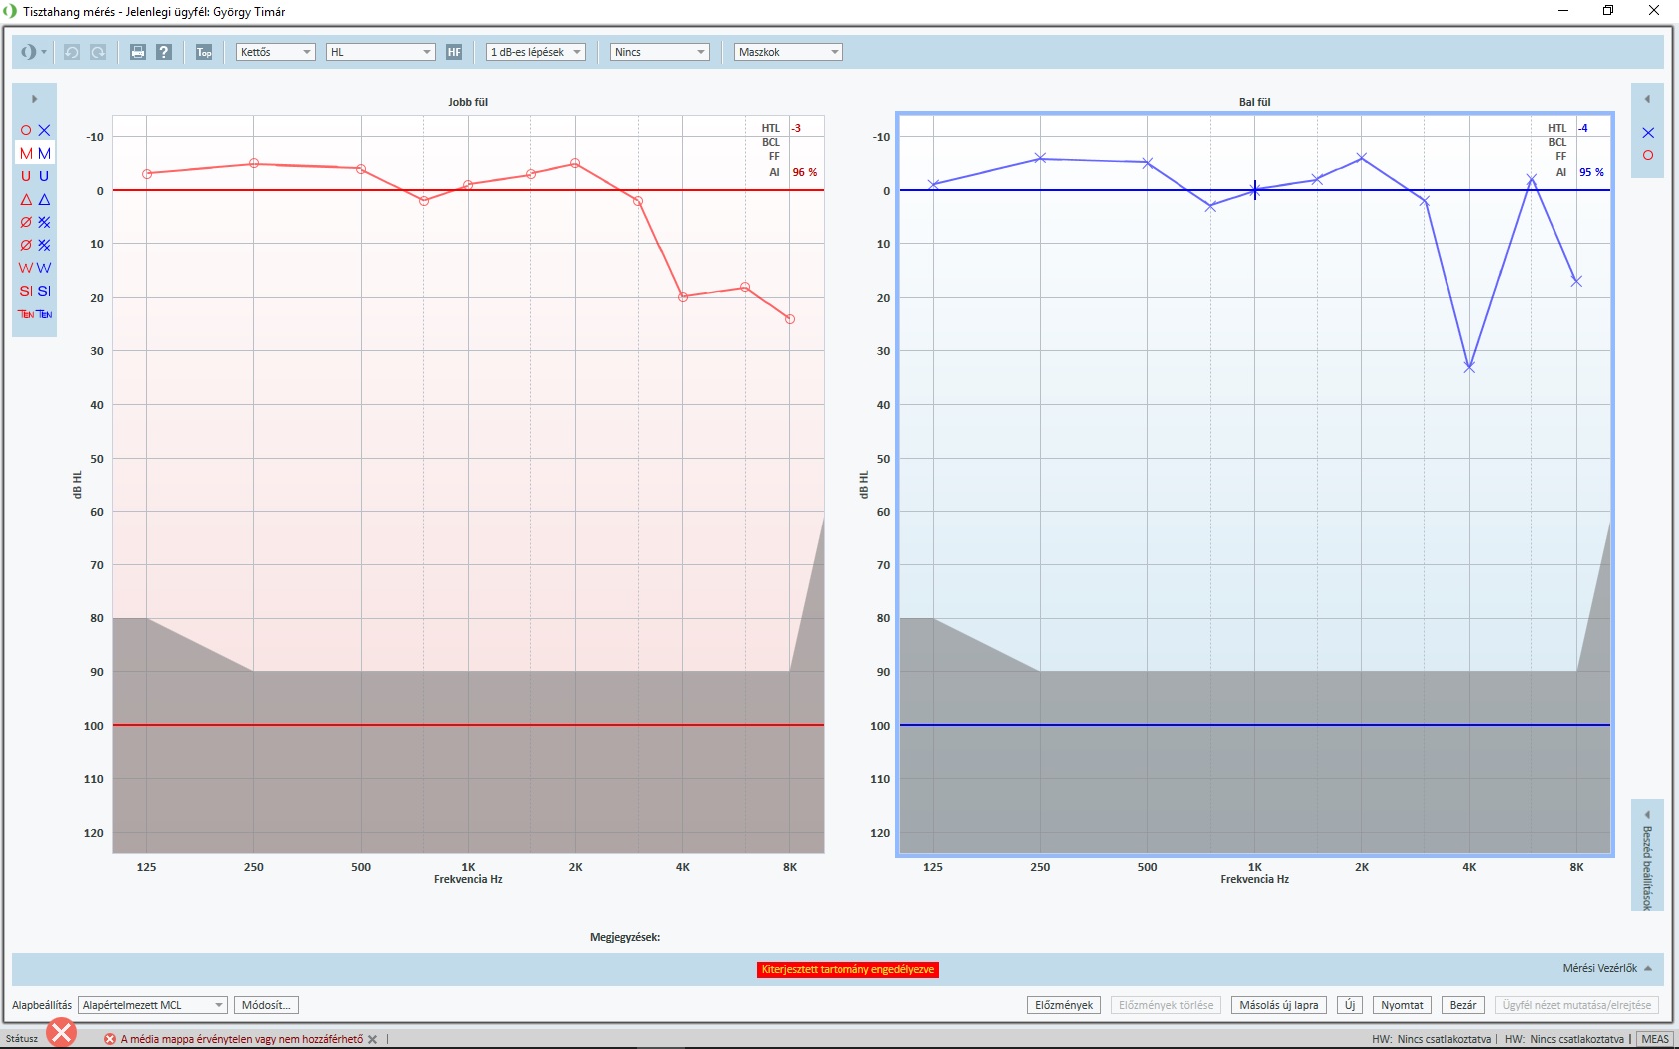The height and width of the screenshot is (1049, 1679).
Task: Click the Másolás új lapra button
Action: click(1279, 1005)
